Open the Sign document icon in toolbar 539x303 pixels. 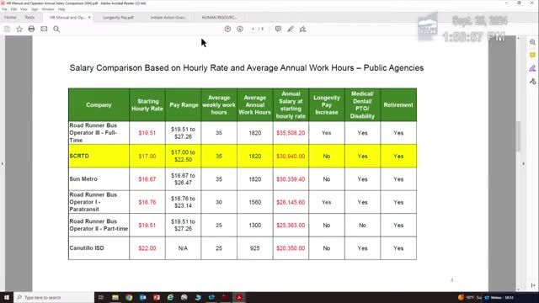click(303, 29)
